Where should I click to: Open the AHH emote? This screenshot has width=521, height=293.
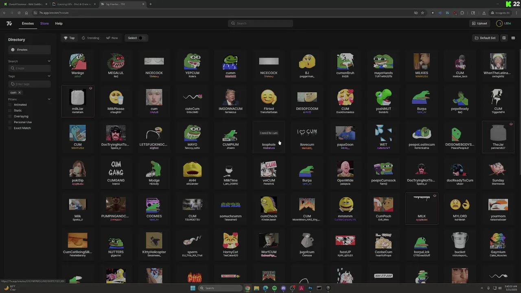click(x=192, y=173)
